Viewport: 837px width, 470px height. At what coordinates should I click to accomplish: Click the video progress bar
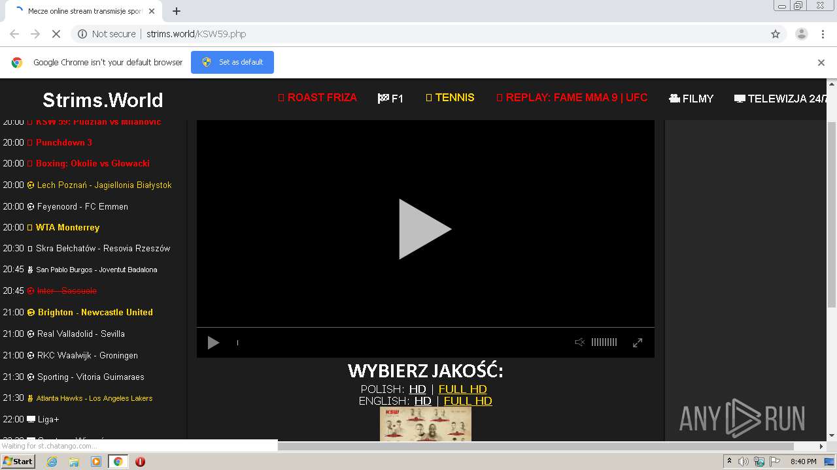point(425,327)
